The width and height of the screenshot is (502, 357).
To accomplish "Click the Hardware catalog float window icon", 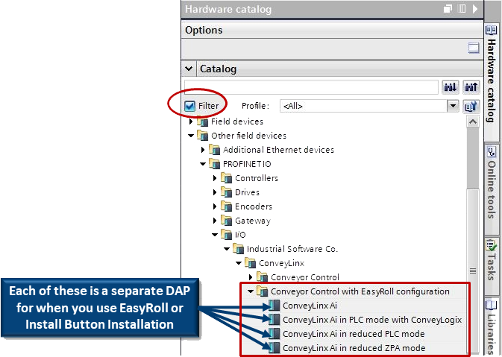I will coord(448,9).
